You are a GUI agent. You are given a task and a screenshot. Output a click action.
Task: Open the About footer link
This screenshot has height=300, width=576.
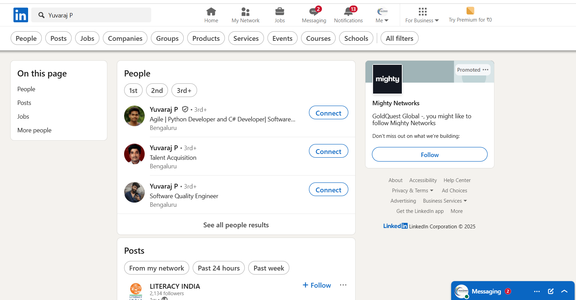pos(395,180)
